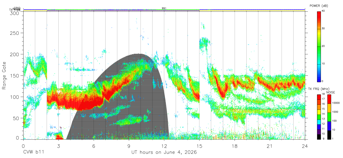Select the red swatch on NOISE legend
This screenshot has width=343, height=158.
pos(329,99)
